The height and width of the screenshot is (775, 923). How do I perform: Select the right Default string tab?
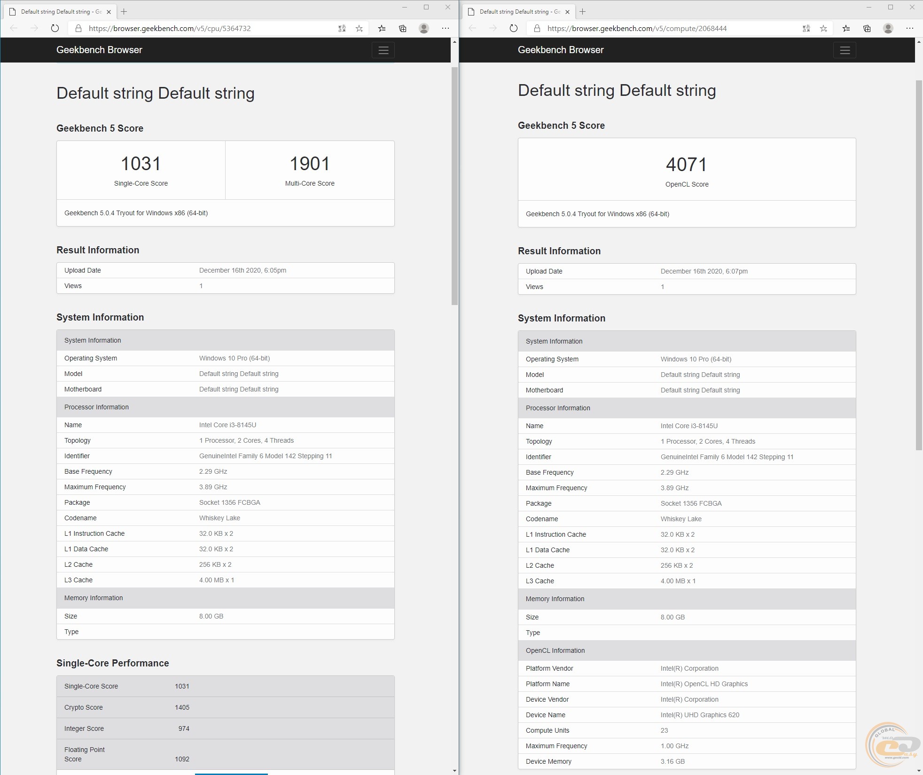[517, 12]
